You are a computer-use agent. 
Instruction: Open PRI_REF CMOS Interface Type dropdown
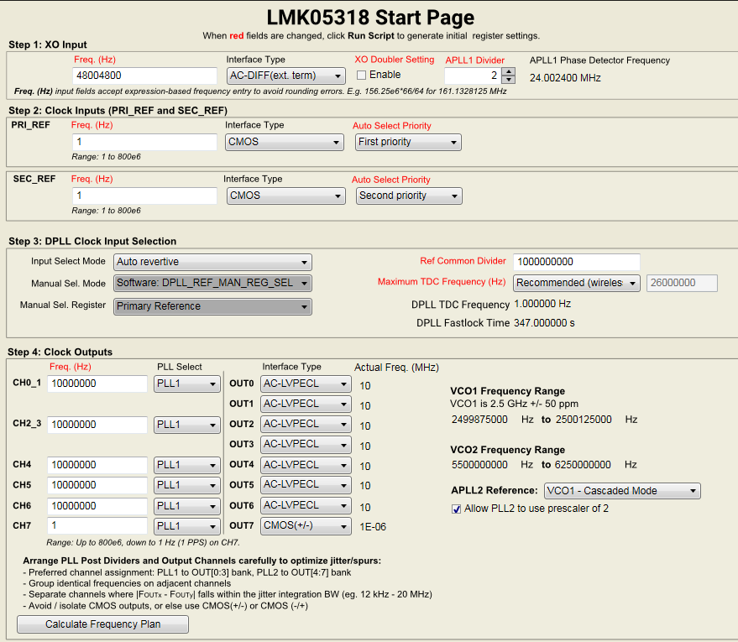(x=285, y=142)
